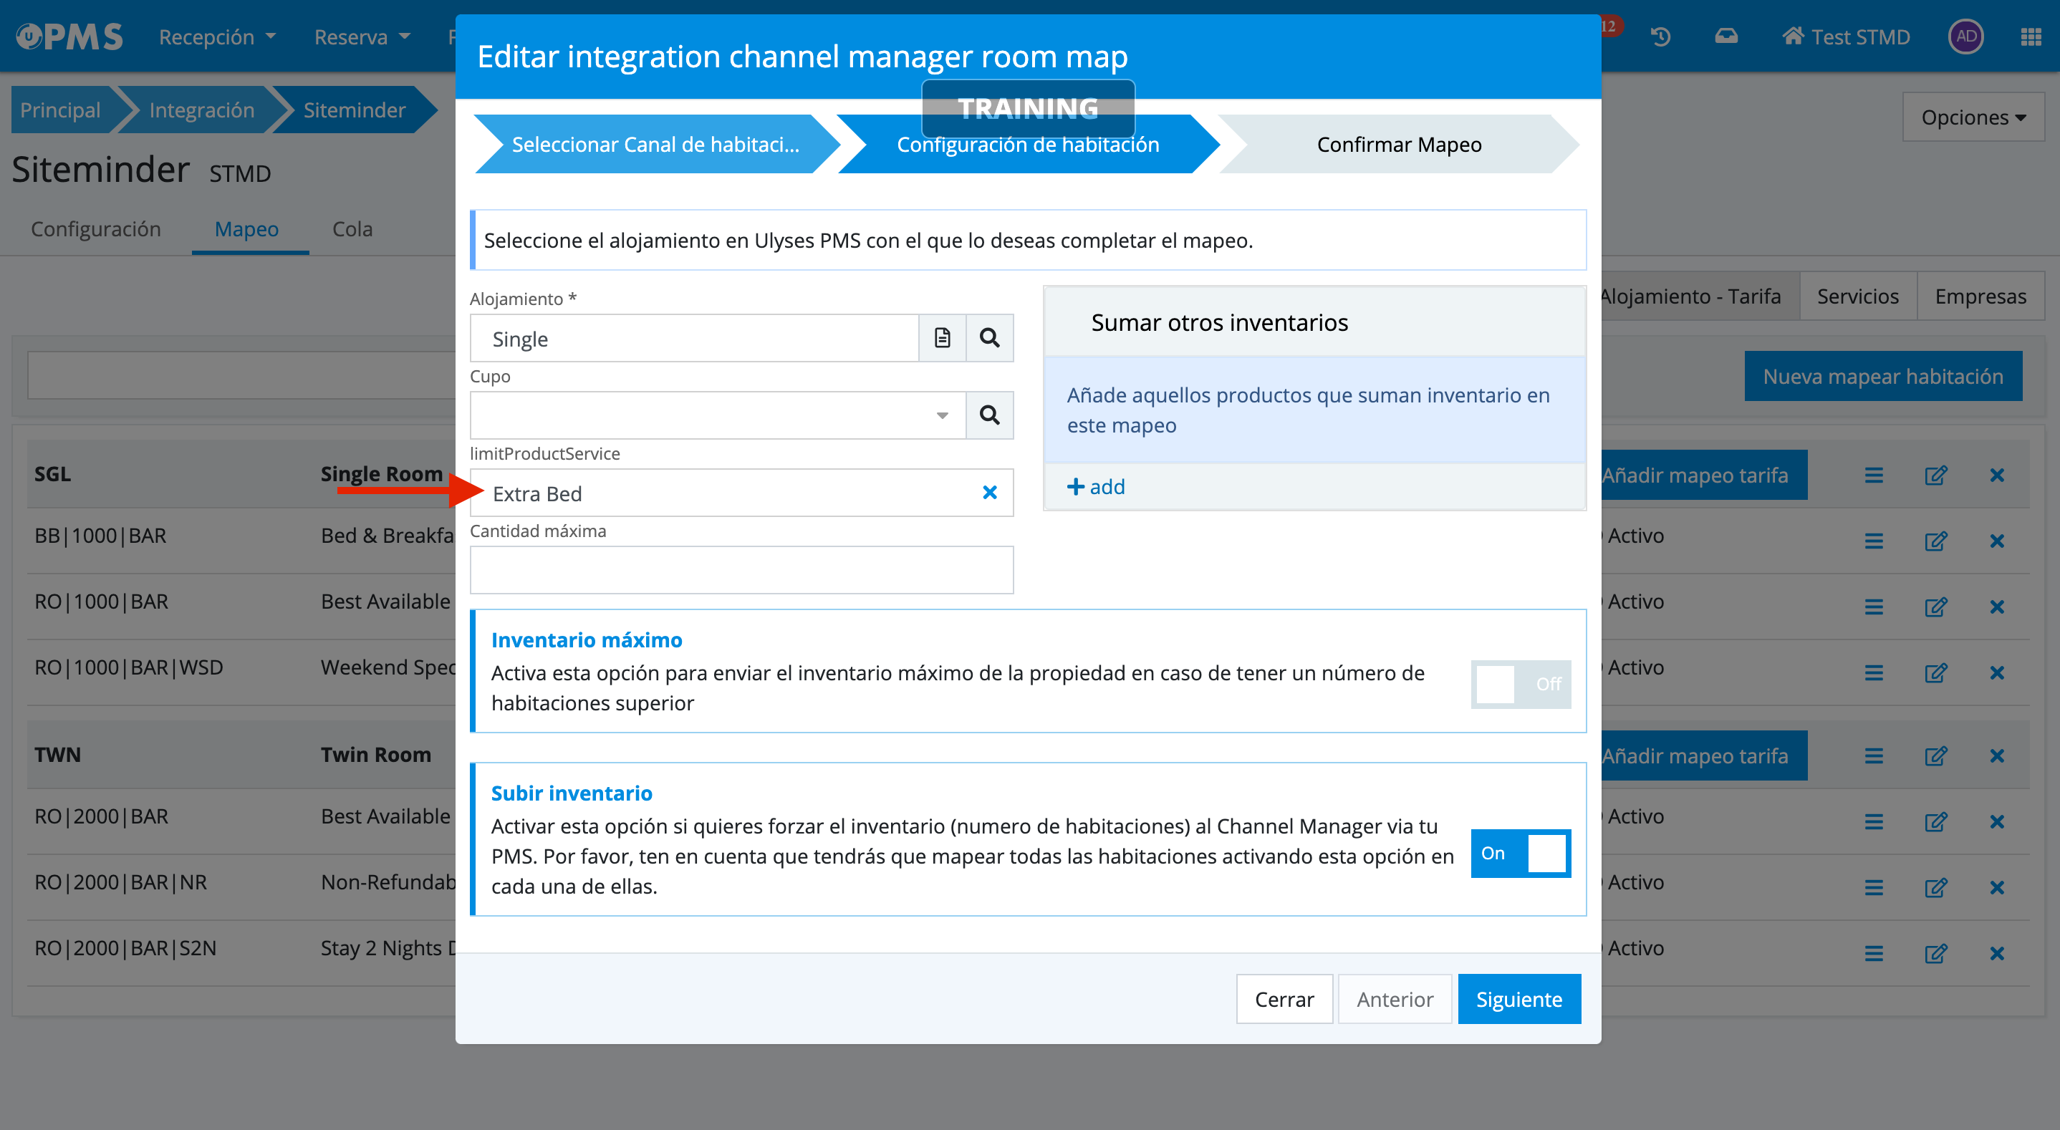This screenshot has width=2060, height=1130.
Task: Expand the Recepción menu
Action: click(217, 37)
